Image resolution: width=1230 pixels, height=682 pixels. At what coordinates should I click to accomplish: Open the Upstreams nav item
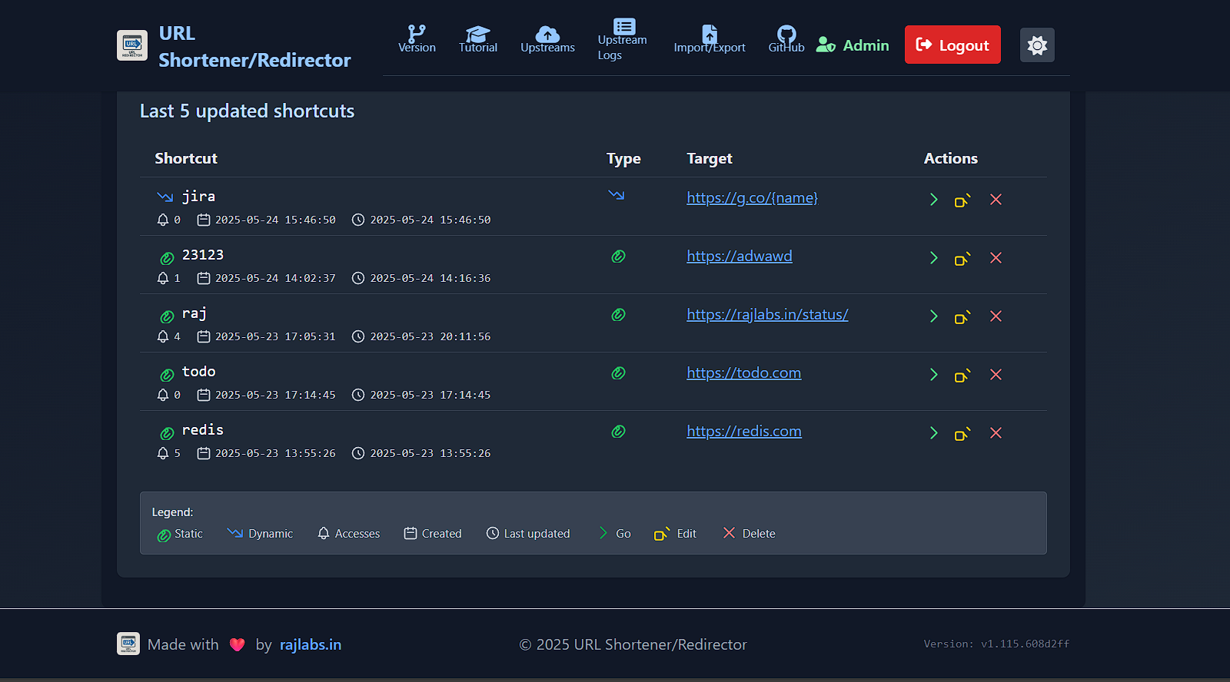[x=547, y=38]
